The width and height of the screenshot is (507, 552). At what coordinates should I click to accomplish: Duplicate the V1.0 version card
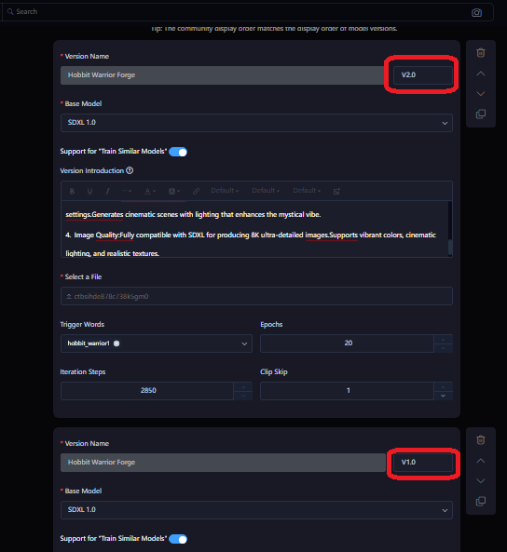481,501
